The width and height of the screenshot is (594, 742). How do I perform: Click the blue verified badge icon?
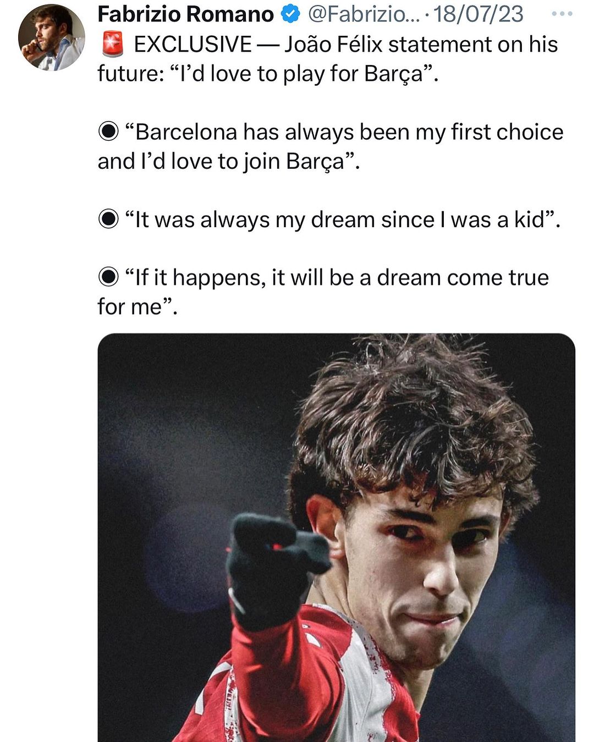(x=289, y=15)
